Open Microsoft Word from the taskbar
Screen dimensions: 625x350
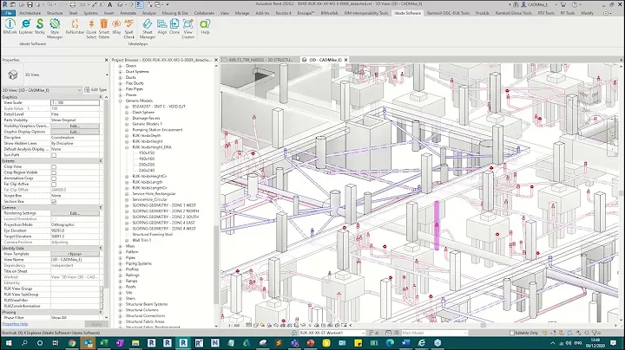(x=405, y=342)
